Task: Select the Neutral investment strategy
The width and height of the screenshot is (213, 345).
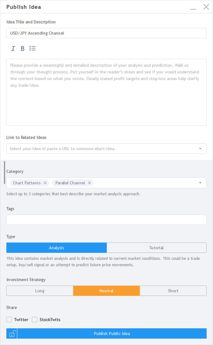Action: tap(106, 291)
